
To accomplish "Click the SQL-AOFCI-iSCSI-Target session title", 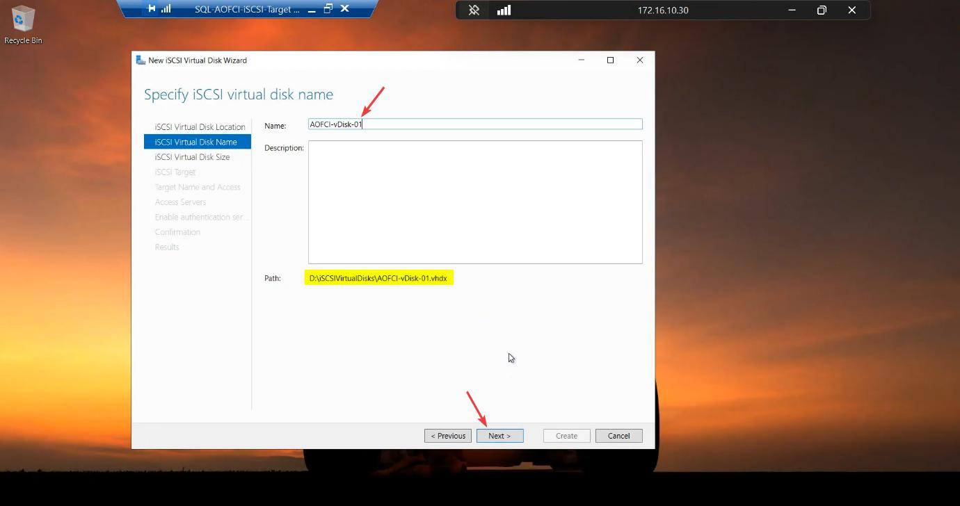I will [x=247, y=10].
